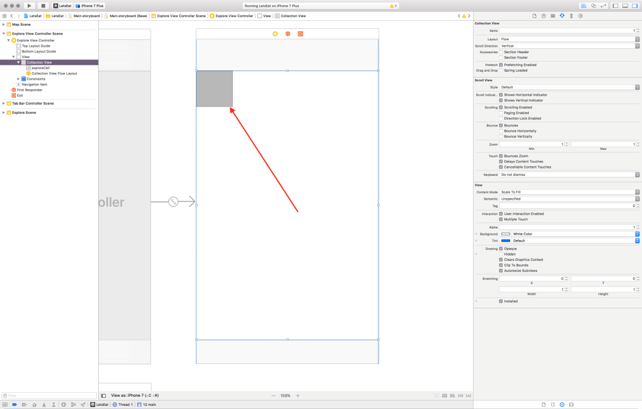
Task: Select exploreCell in outline
Action: click(41, 68)
